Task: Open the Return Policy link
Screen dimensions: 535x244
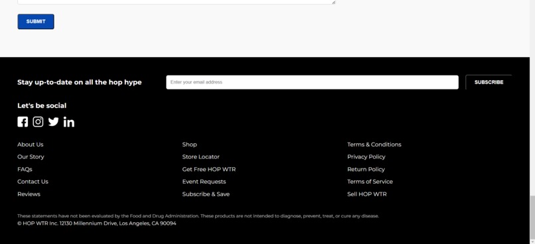Action: pos(366,169)
